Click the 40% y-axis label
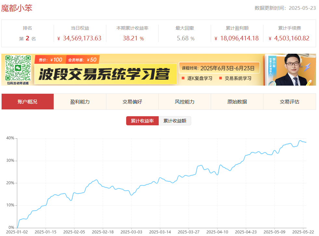Image resolution: width=319 pixels, height=236 pixels. pyautogui.click(x=10, y=138)
